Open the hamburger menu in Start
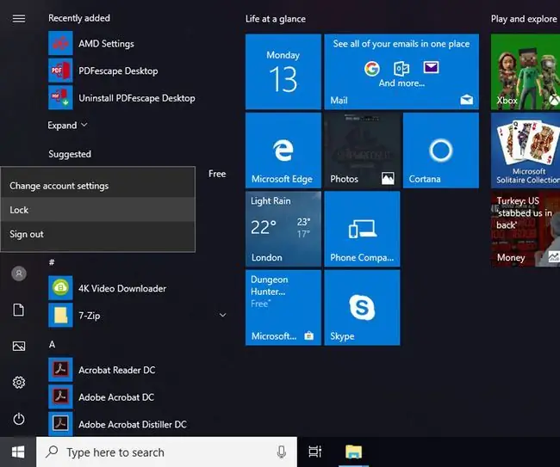The width and height of the screenshot is (560, 467). coord(19,18)
